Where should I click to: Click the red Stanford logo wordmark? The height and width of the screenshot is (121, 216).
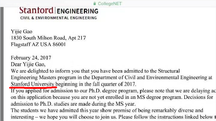[36, 11]
